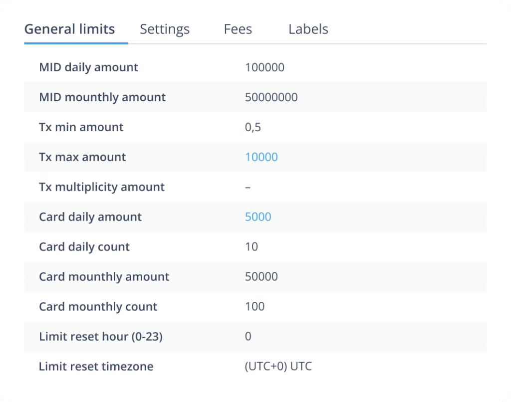Image resolution: width=511 pixels, height=402 pixels.
Task: Click the Card daily count value 10
Action: pos(252,247)
